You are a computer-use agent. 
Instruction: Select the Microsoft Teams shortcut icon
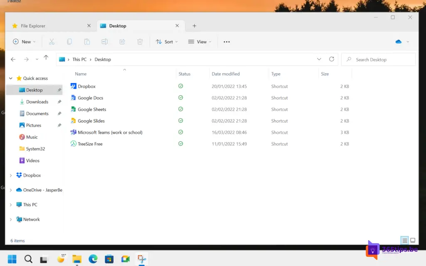pyautogui.click(x=73, y=132)
